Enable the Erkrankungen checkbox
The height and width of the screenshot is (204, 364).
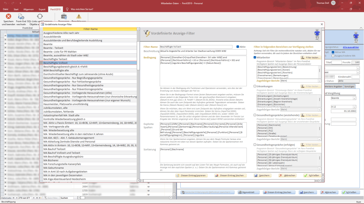255,86
